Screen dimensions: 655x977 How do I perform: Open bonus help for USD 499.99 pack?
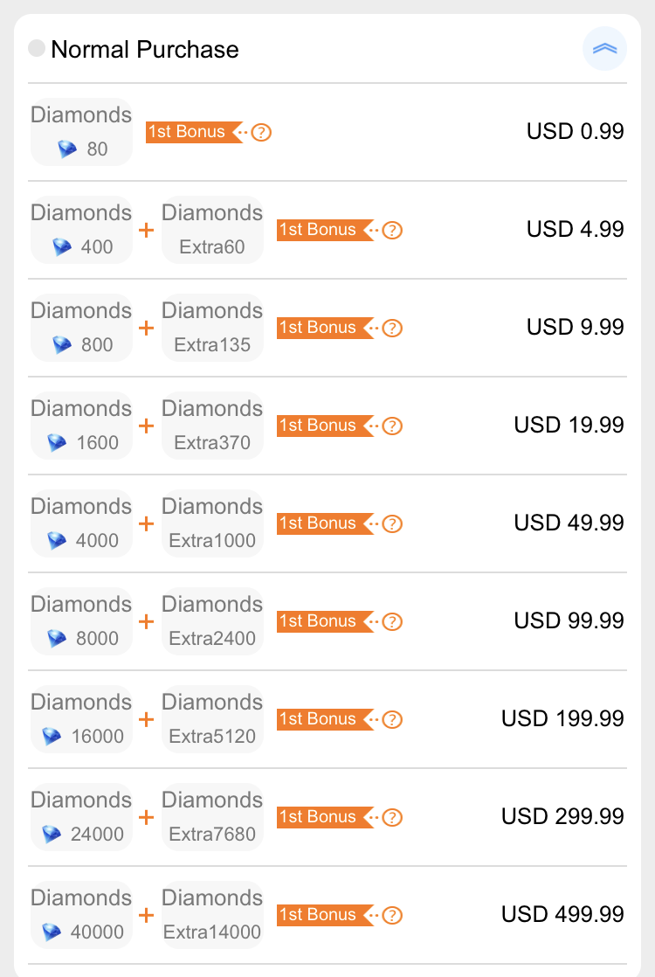(x=391, y=915)
